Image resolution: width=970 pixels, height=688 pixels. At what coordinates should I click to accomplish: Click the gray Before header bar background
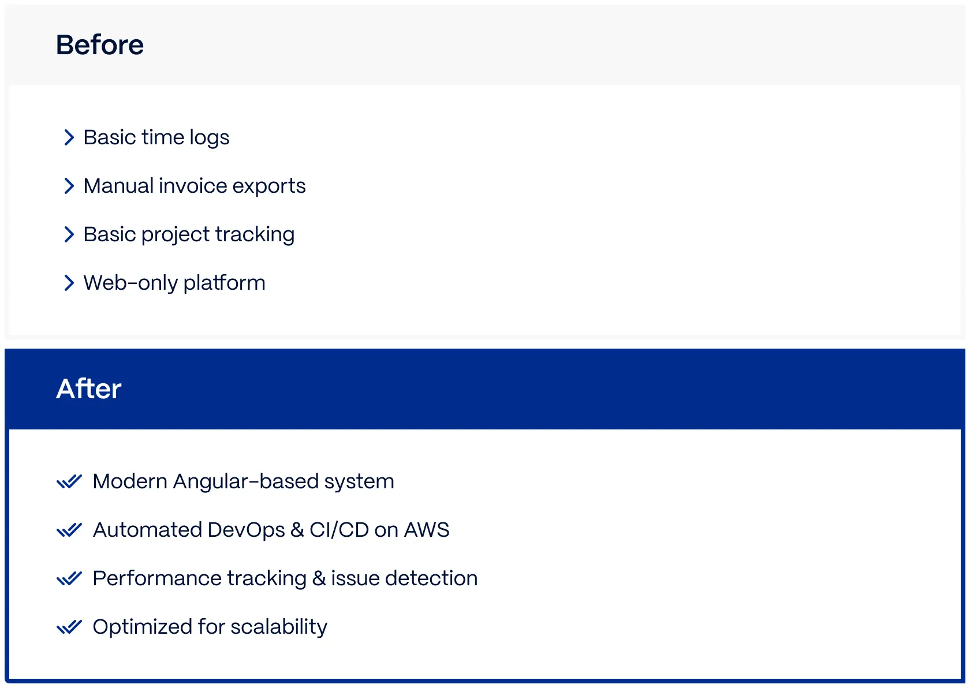(x=520, y=45)
